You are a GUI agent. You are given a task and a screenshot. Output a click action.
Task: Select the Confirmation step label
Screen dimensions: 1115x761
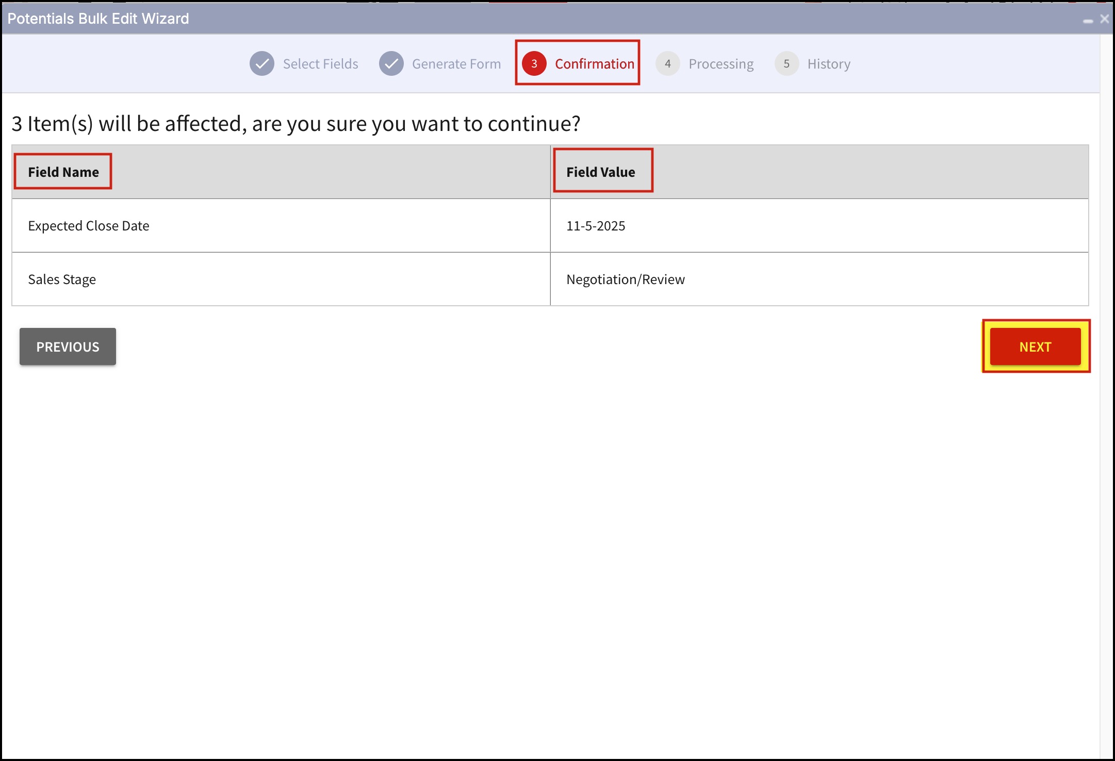click(594, 64)
